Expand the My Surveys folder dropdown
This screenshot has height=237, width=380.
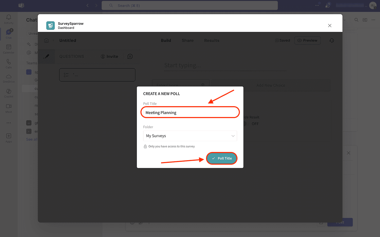pos(190,136)
